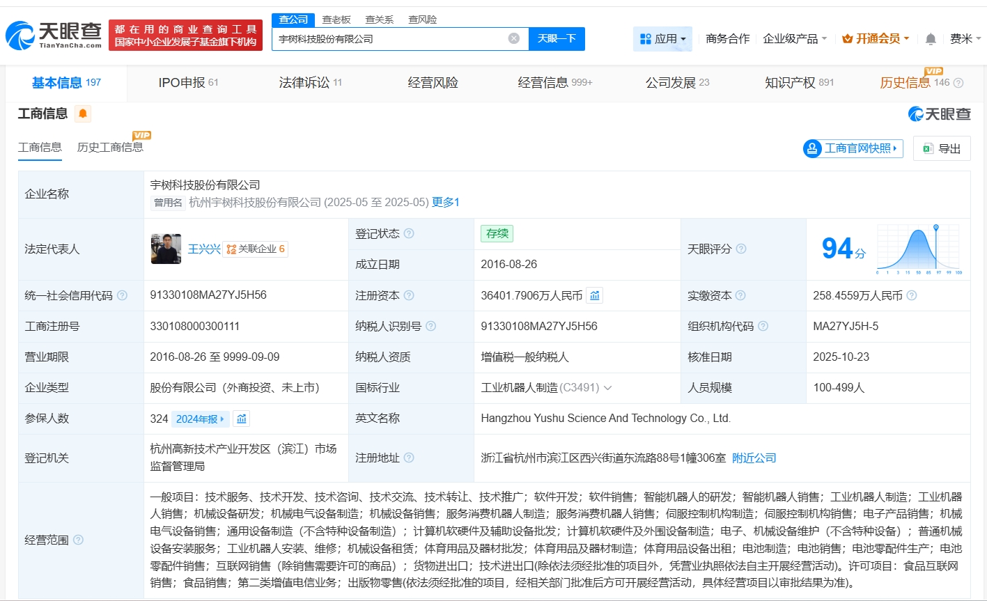987x601 pixels.
Task: Open help icon next to 经营范围
Action: (x=78, y=540)
